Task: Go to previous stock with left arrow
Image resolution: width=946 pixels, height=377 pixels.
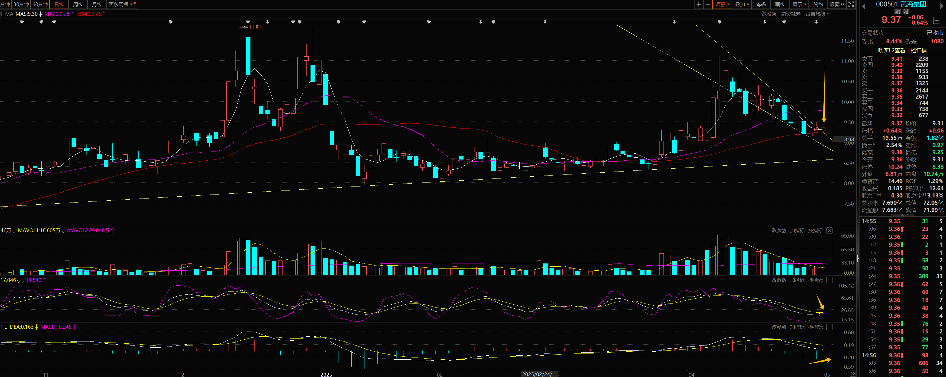Action: pos(864,6)
